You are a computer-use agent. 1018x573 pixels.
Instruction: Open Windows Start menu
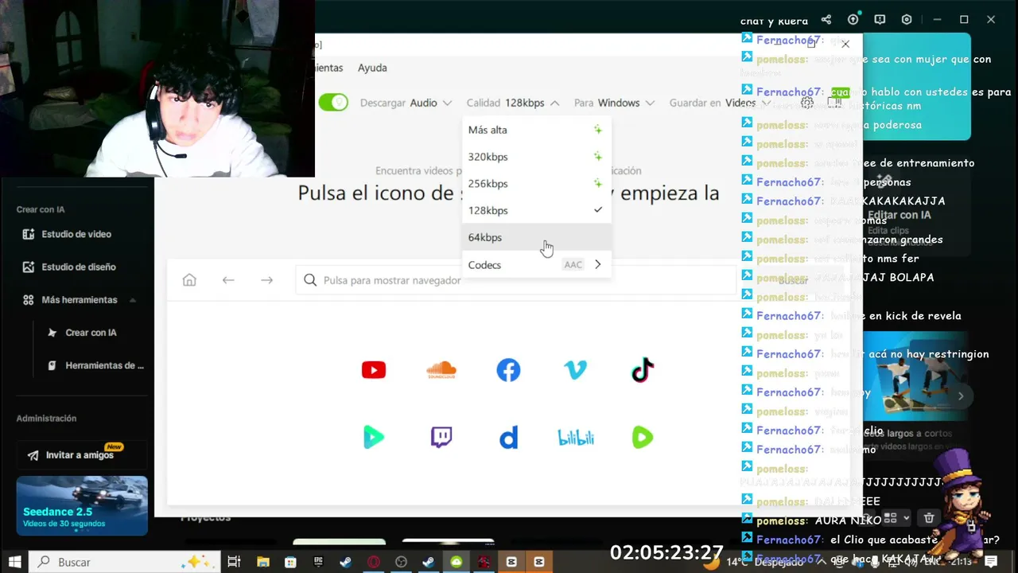14,562
